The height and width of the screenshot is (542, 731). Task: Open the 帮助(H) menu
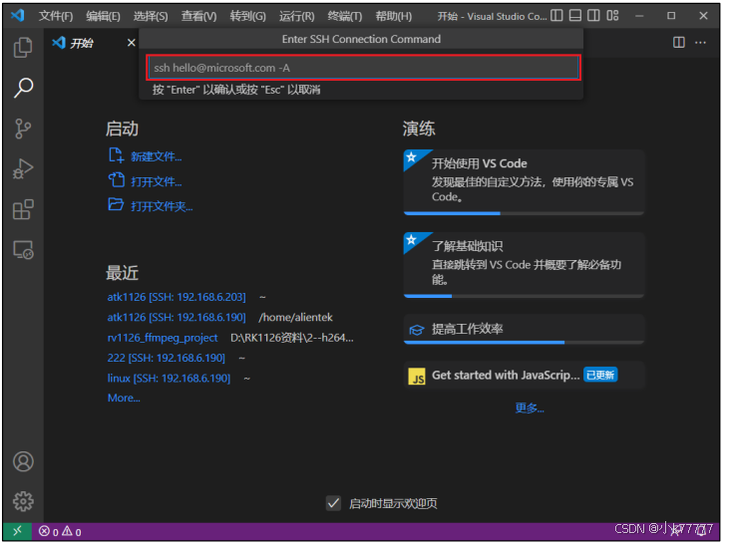tap(394, 16)
